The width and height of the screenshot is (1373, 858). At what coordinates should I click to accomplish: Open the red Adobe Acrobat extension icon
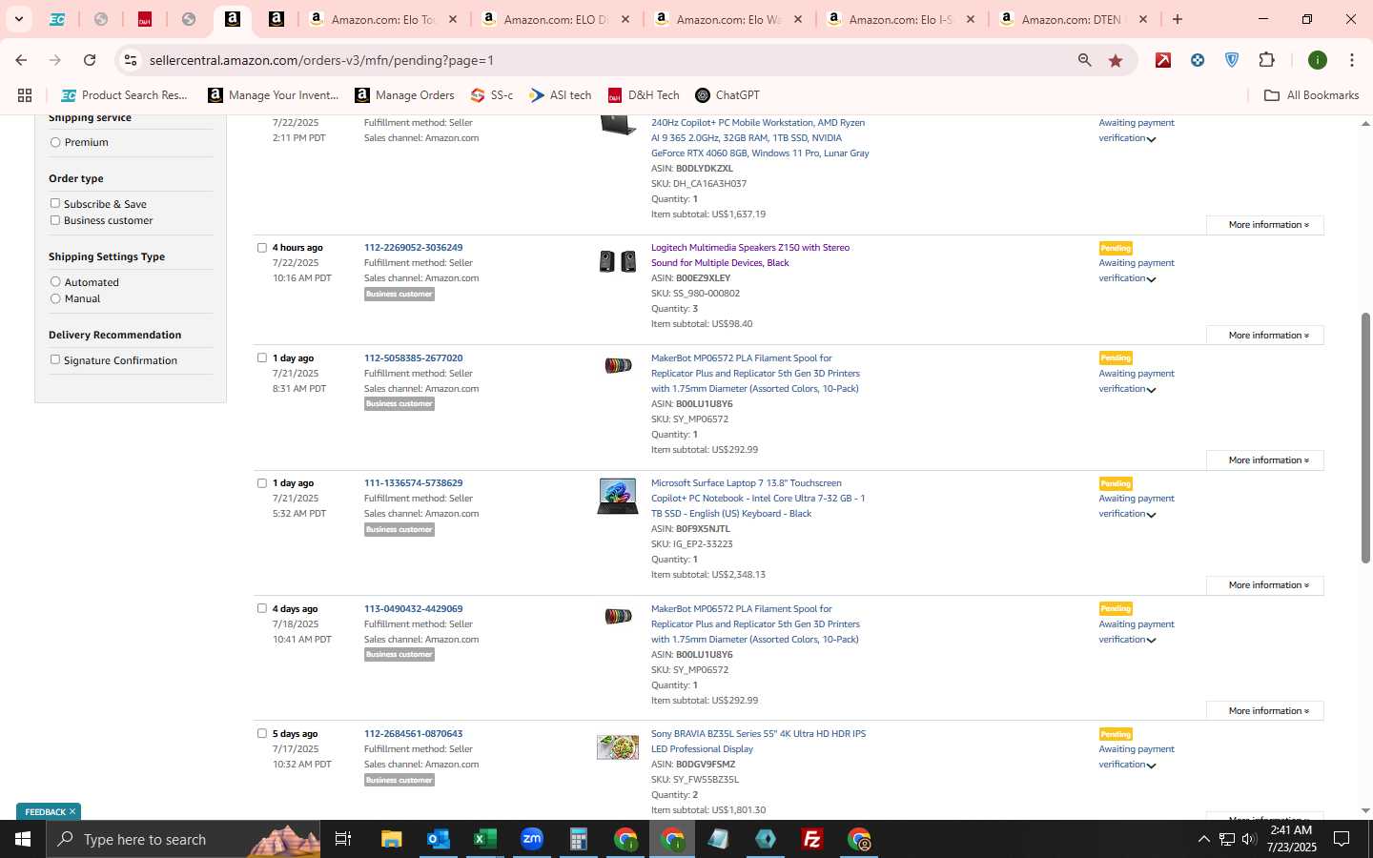pyautogui.click(x=1163, y=60)
